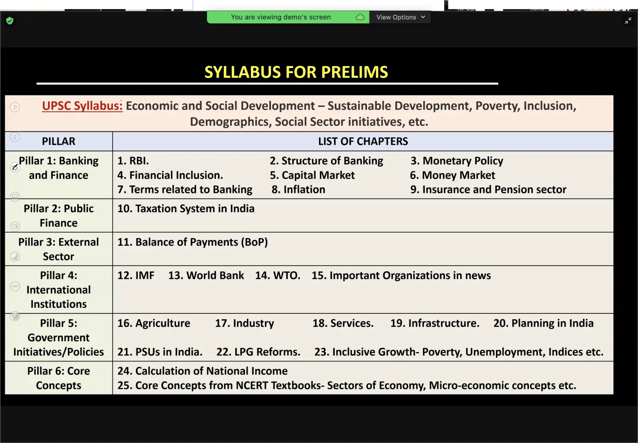Select the 'Pillar 1: Banking and Finance' cell
The image size is (638, 443).
tap(59, 175)
